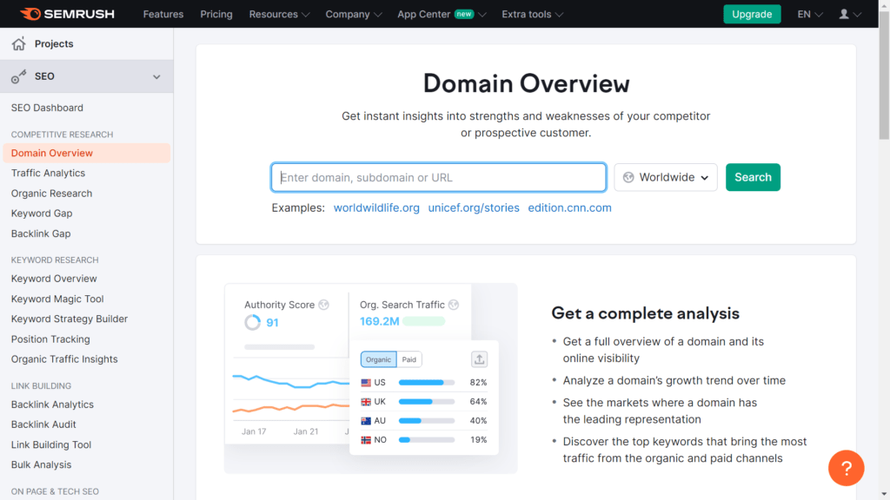This screenshot has width=890, height=500.
Task: Open Traffic Analytics in sidebar
Action: (x=49, y=173)
